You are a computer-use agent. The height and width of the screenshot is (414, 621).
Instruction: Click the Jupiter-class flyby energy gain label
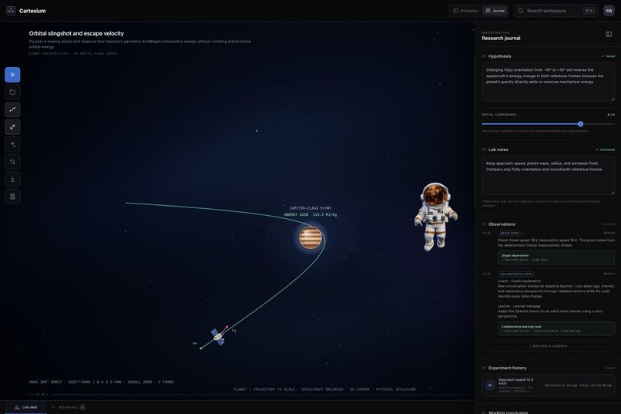310,211
